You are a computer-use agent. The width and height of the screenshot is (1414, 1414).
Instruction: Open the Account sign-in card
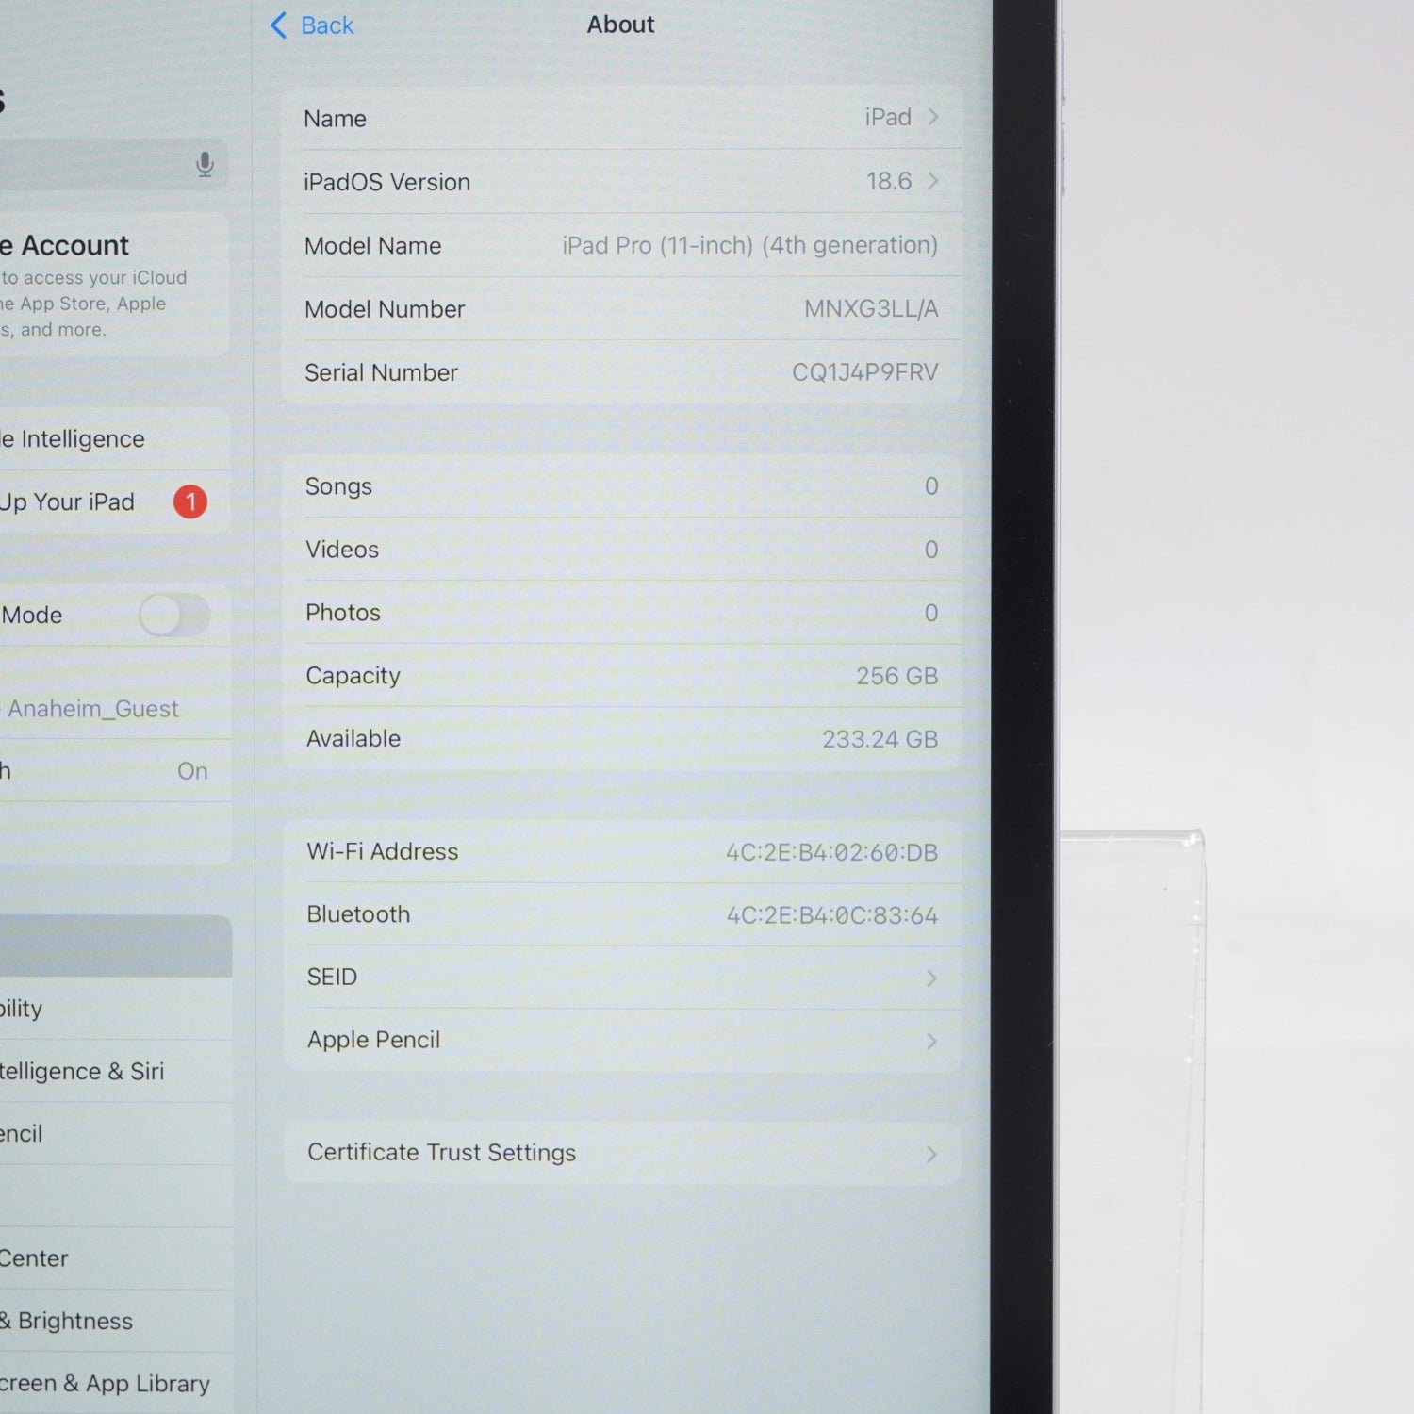click(115, 285)
